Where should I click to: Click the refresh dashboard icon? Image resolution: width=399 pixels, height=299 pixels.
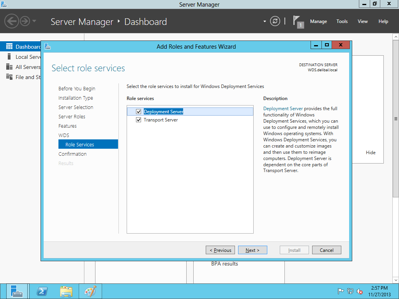coord(275,21)
